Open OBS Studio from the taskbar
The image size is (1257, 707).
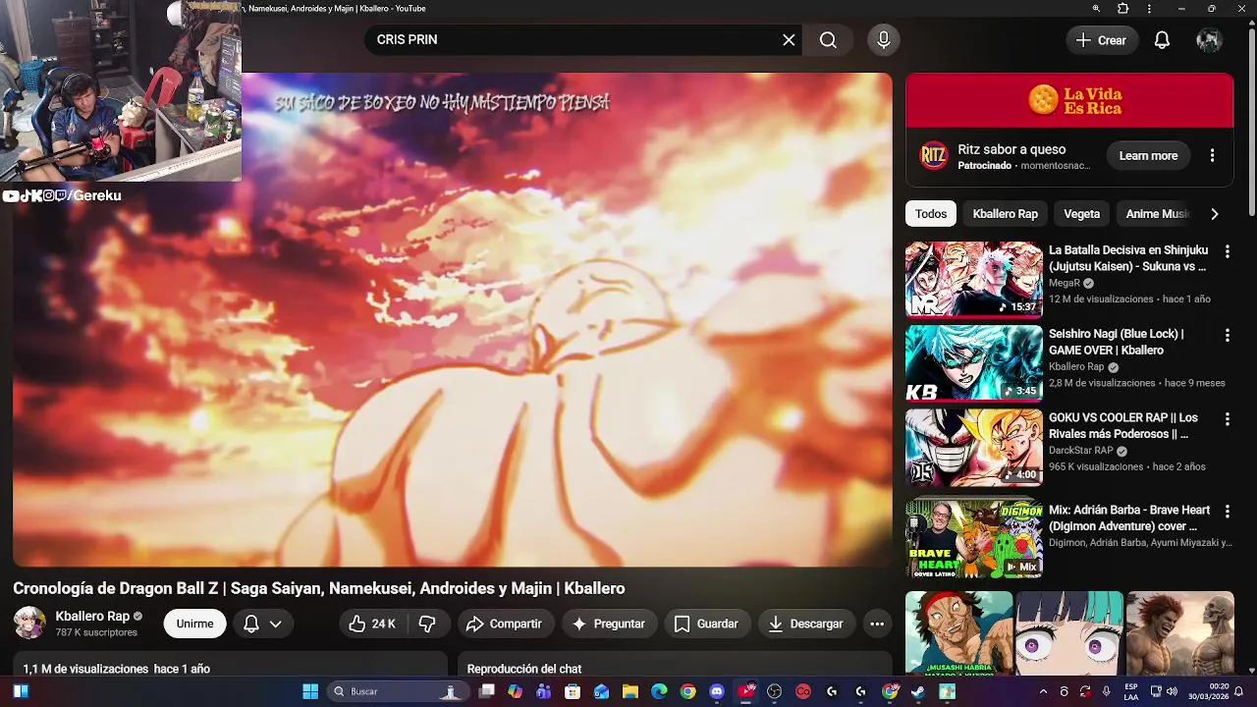tap(775, 691)
